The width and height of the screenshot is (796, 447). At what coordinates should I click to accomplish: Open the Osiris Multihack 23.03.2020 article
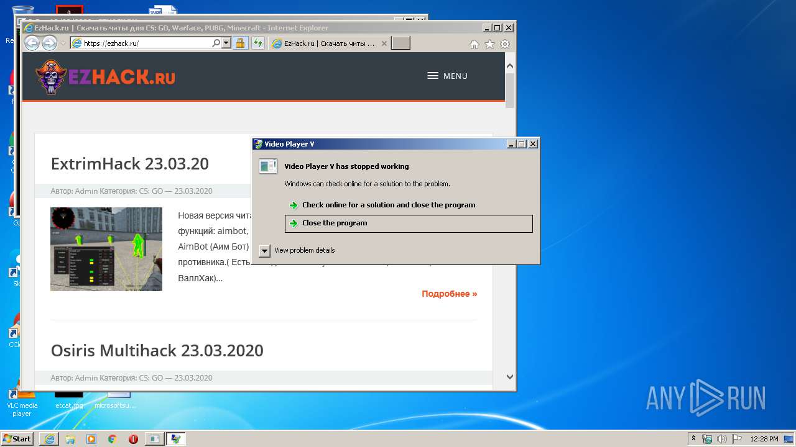(157, 350)
